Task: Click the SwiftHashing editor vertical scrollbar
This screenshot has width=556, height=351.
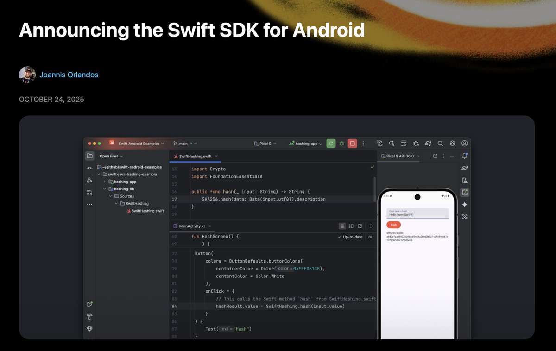Action: tap(375, 188)
